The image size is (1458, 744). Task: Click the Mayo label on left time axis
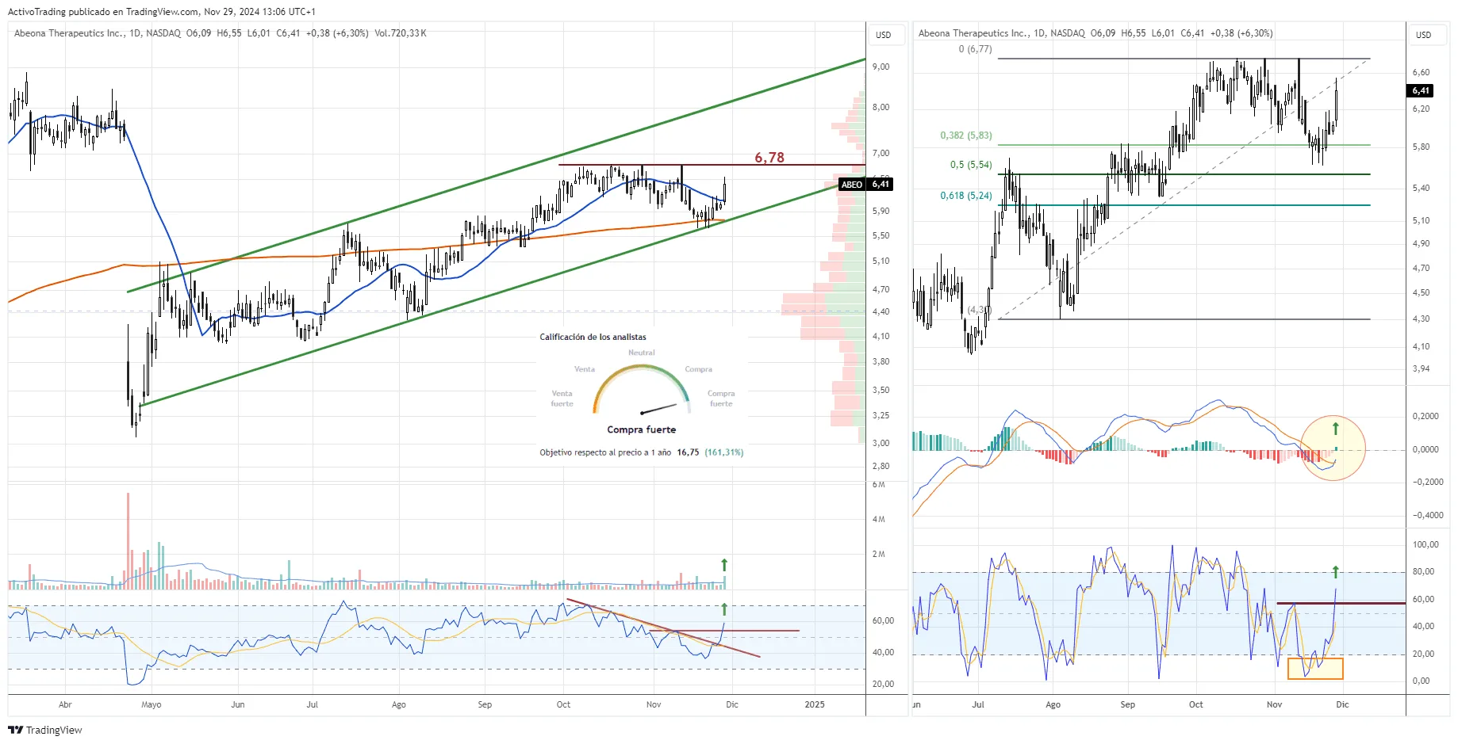(x=151, y=704)
